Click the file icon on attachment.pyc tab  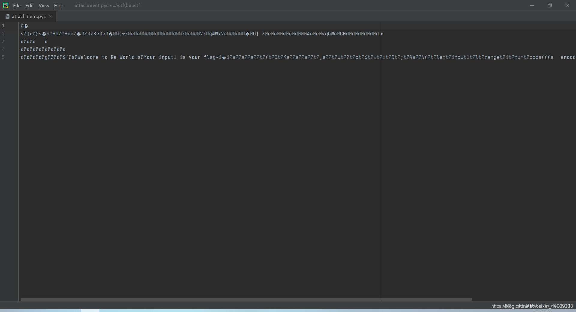tap(7, 17)
